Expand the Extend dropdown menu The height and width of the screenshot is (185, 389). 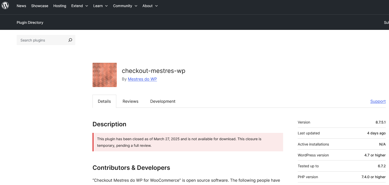(80, 6)
